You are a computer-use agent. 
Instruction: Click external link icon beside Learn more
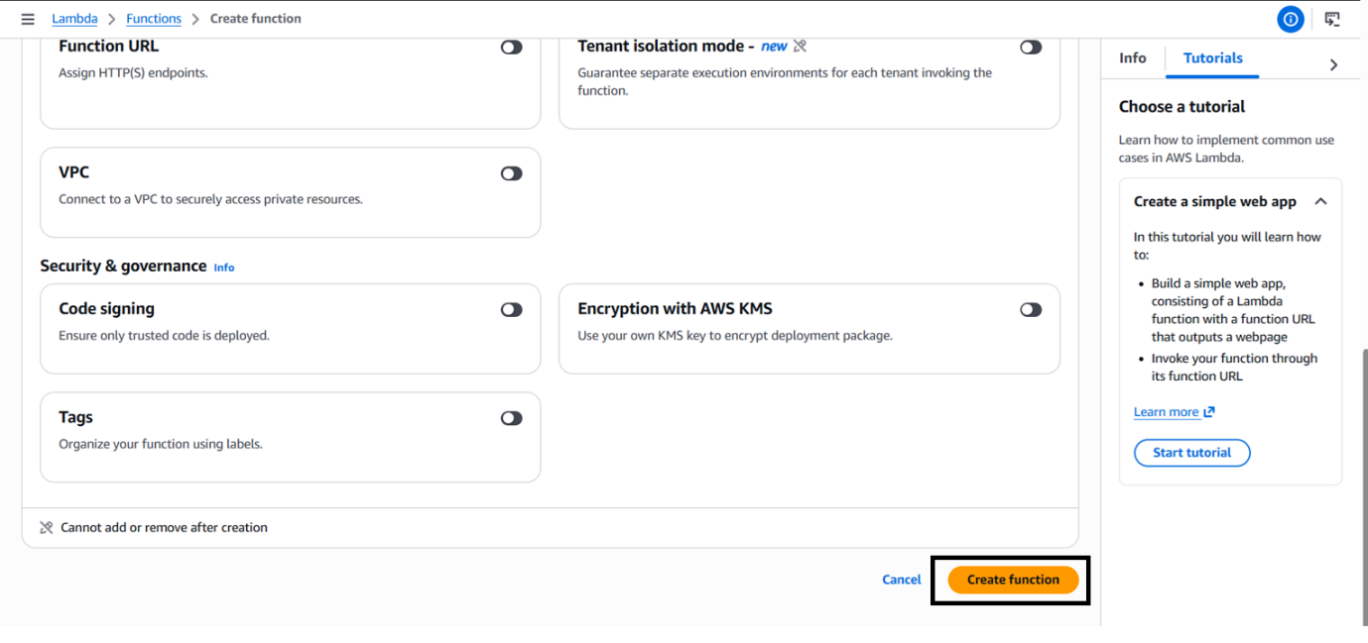1209,412
